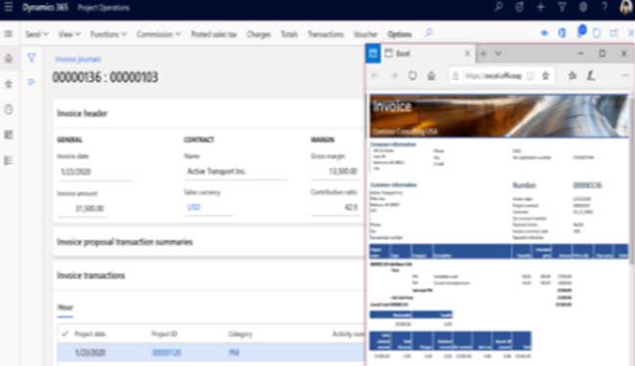Collapse the Invoice transactions section
This screenshot has width=635, height=366.
click(x=91, y=275)
